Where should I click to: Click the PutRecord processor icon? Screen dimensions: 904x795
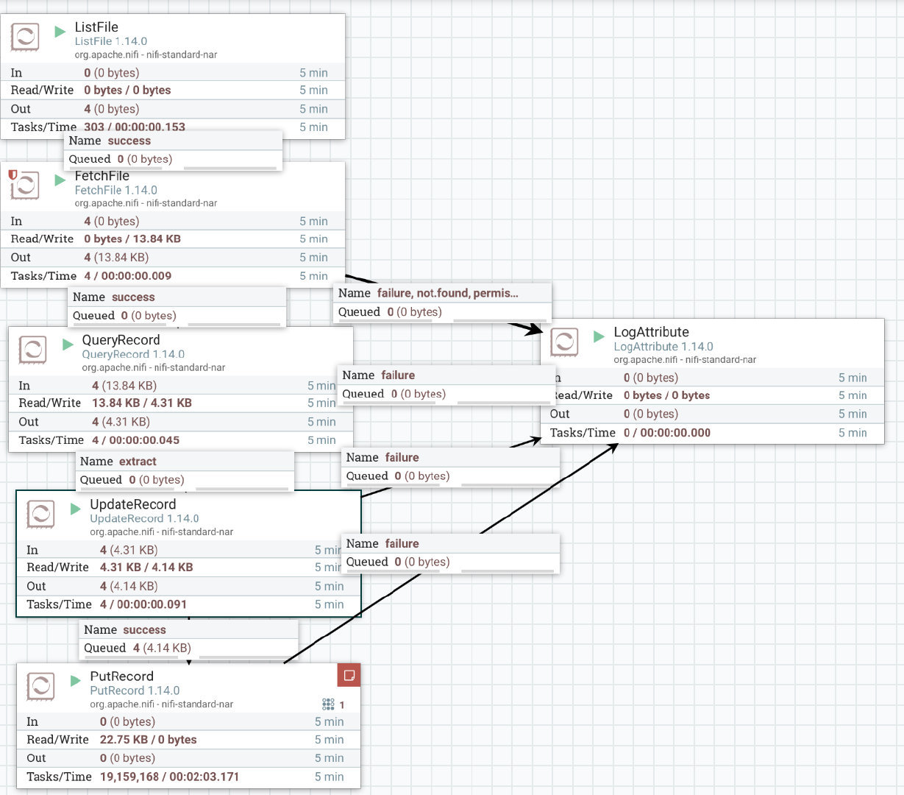[x=40, y=686]
